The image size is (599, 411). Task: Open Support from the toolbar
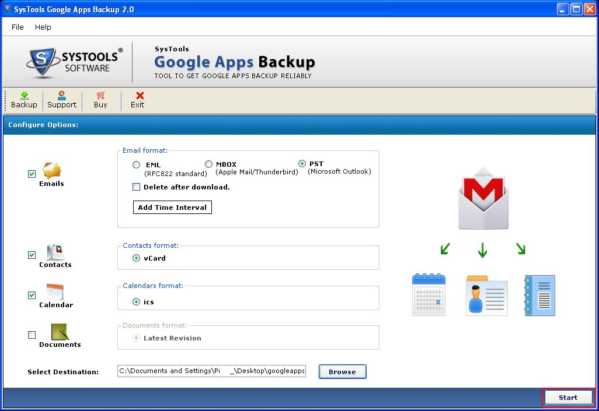coord(62,100)
